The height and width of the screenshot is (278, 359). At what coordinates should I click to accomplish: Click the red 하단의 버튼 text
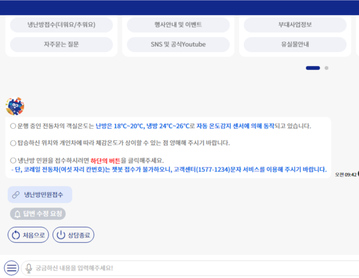(x=105, y=161)
